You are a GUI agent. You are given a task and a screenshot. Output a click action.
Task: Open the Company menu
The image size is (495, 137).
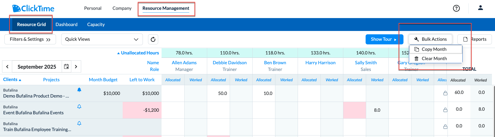click(122, 8)
